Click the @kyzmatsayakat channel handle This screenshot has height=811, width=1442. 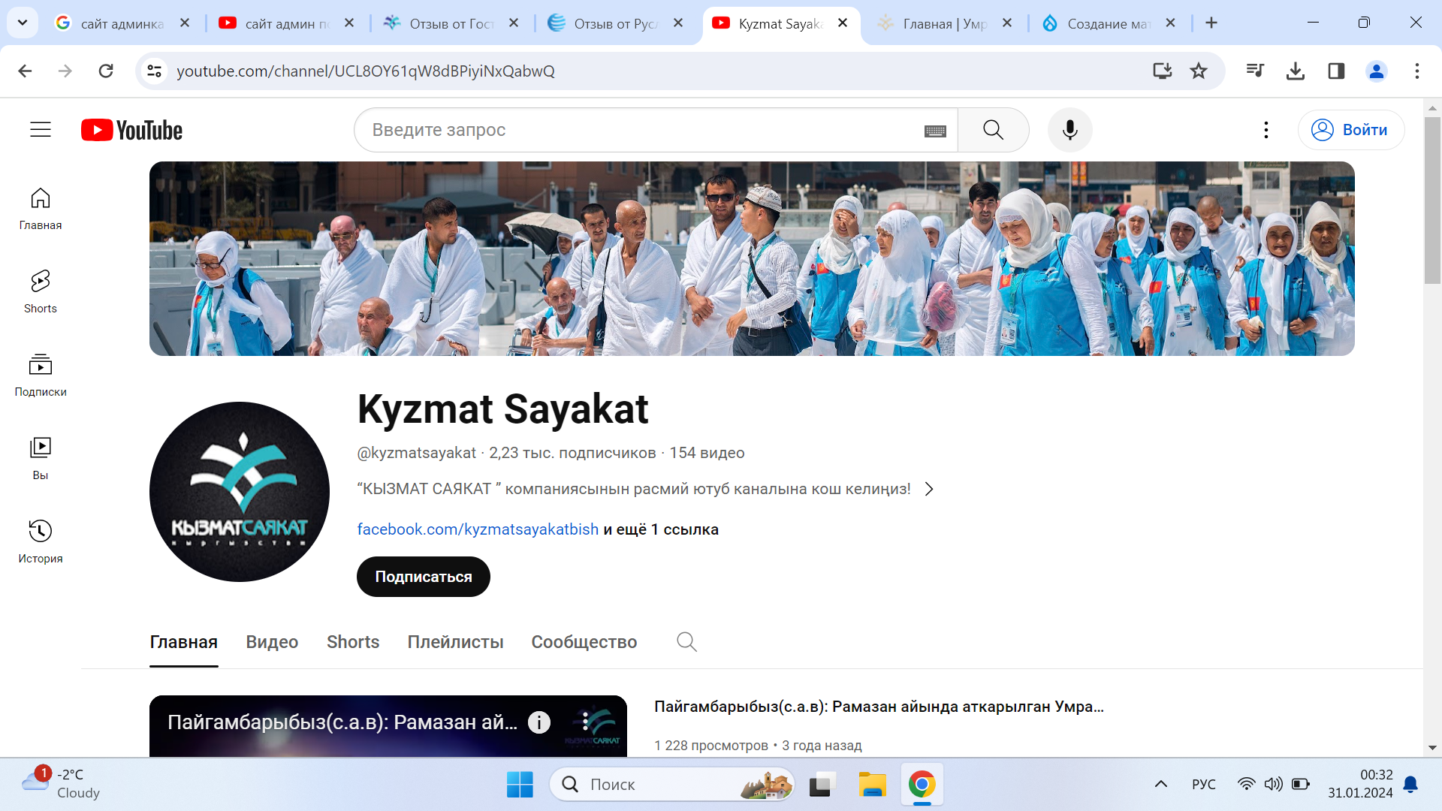[417, 453]
